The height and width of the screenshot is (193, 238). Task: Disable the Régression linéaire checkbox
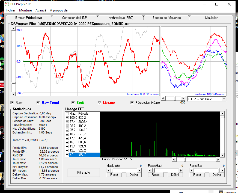point(132,103)
